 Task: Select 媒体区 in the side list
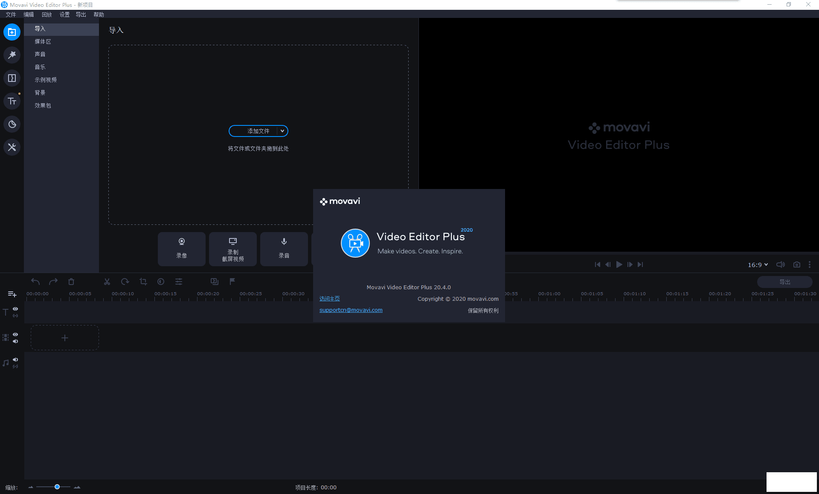pos(61,42)
